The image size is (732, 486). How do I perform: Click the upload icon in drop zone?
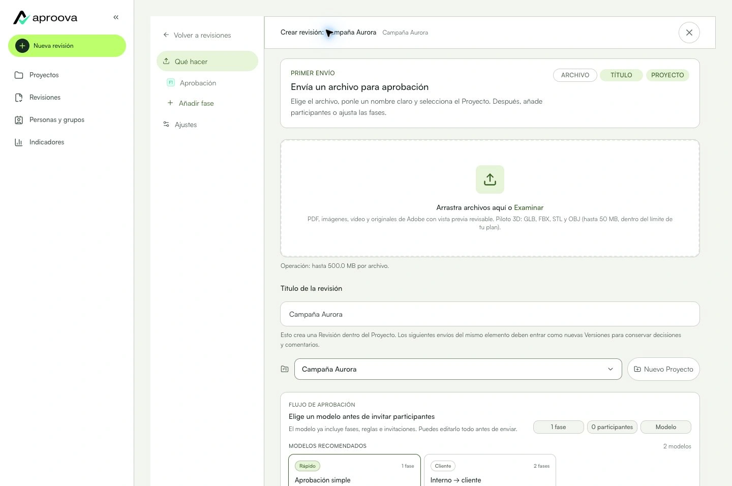tap(490, 179)
